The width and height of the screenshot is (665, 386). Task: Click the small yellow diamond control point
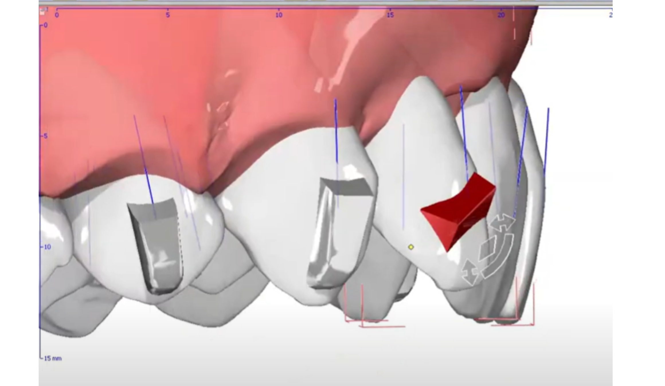(x=411, y=247)
